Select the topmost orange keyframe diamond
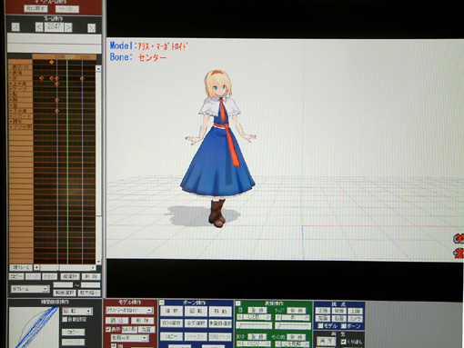464x348 pixels. (x=52, y=62)
